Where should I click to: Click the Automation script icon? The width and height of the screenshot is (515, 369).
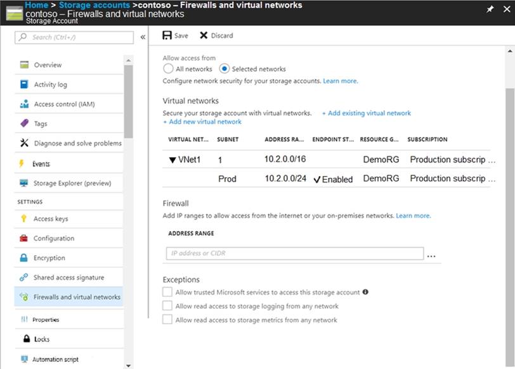[x=24, y=359]
